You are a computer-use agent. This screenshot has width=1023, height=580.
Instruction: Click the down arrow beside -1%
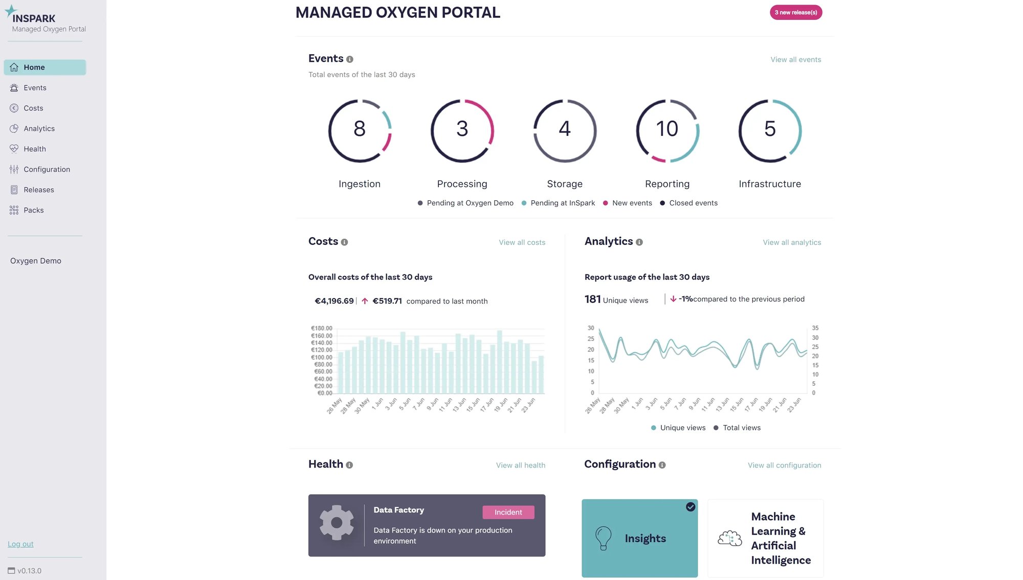click(673, 299)
